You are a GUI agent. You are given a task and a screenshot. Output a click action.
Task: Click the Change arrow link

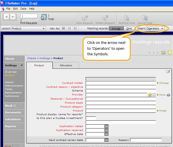pyautogui.click(x=163, y=83)
